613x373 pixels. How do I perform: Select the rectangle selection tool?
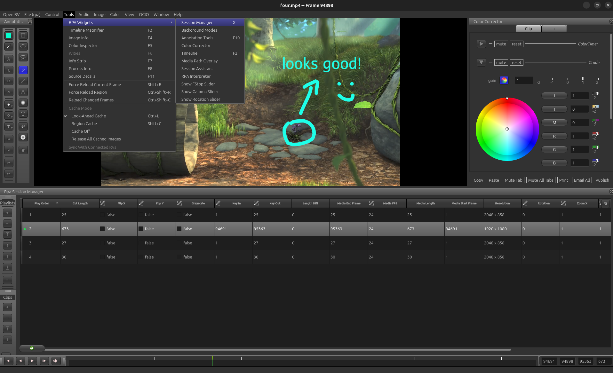click(x=23, y=36)
